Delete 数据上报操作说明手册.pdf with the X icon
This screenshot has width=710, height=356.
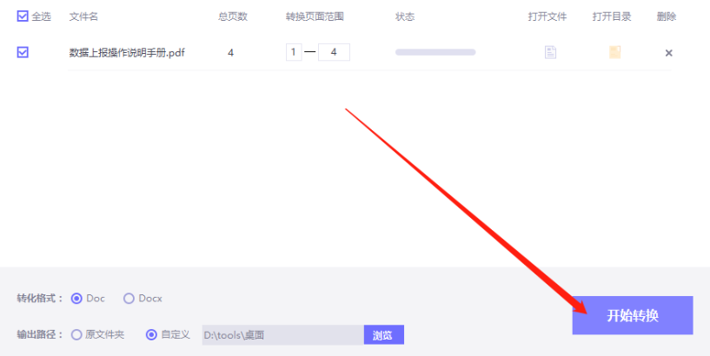(668, 53)
